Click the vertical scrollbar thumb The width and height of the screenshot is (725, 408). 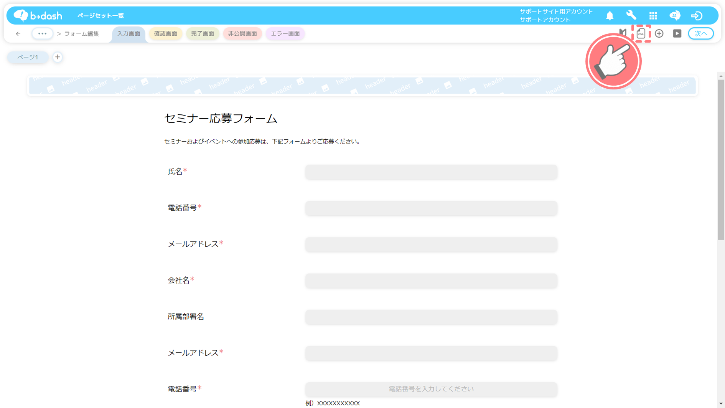[x=721, y=160]
